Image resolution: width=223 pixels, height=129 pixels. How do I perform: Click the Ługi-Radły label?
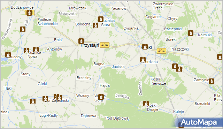pyautogui.click(x=48, y=115)
